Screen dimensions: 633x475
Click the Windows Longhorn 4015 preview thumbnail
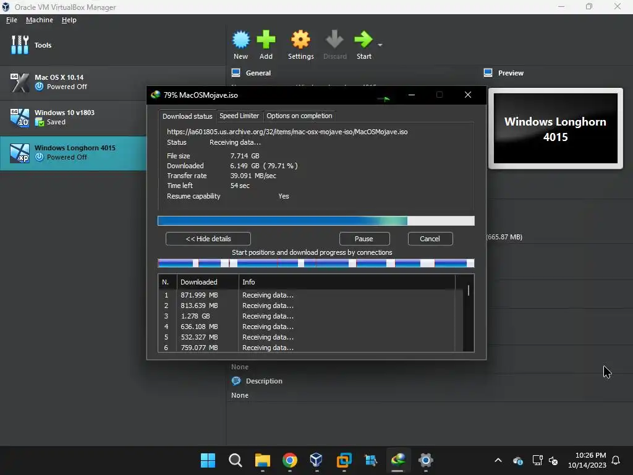(x=556, y=129)
